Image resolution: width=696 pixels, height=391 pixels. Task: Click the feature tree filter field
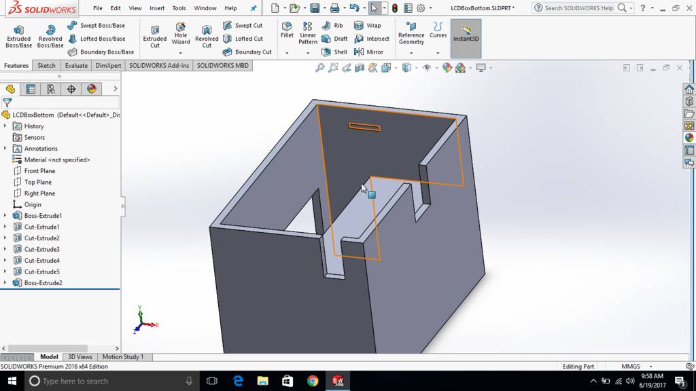[x=60, y=103]
